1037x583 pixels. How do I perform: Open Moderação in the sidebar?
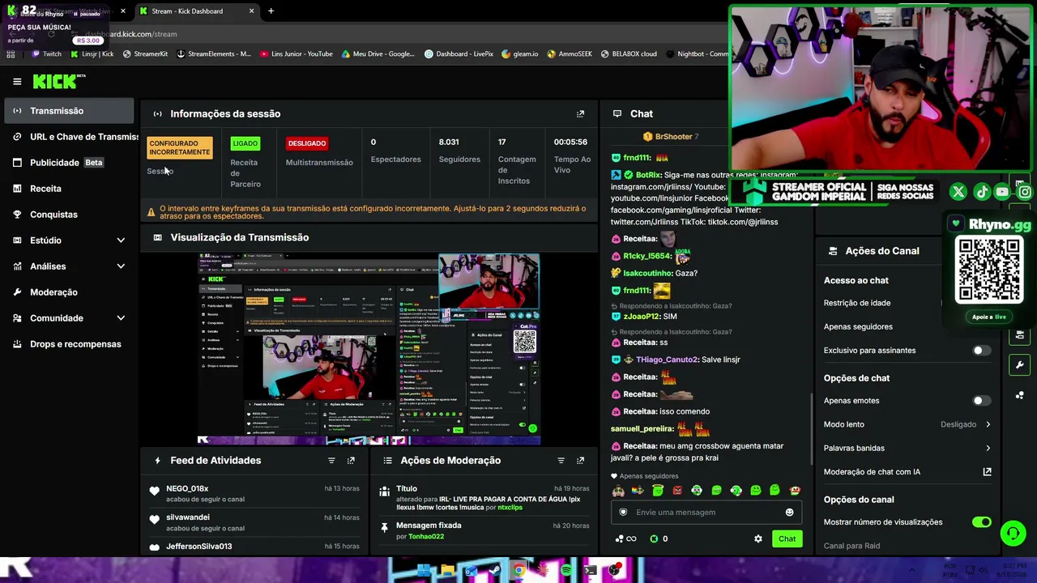[x=69, y=292]
